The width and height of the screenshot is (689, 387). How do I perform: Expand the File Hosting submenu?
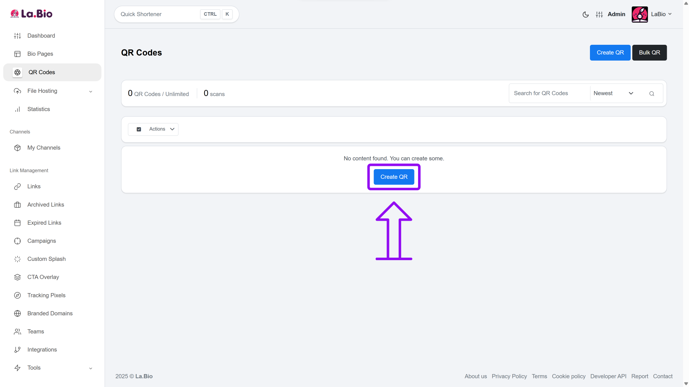coord(90,92)
